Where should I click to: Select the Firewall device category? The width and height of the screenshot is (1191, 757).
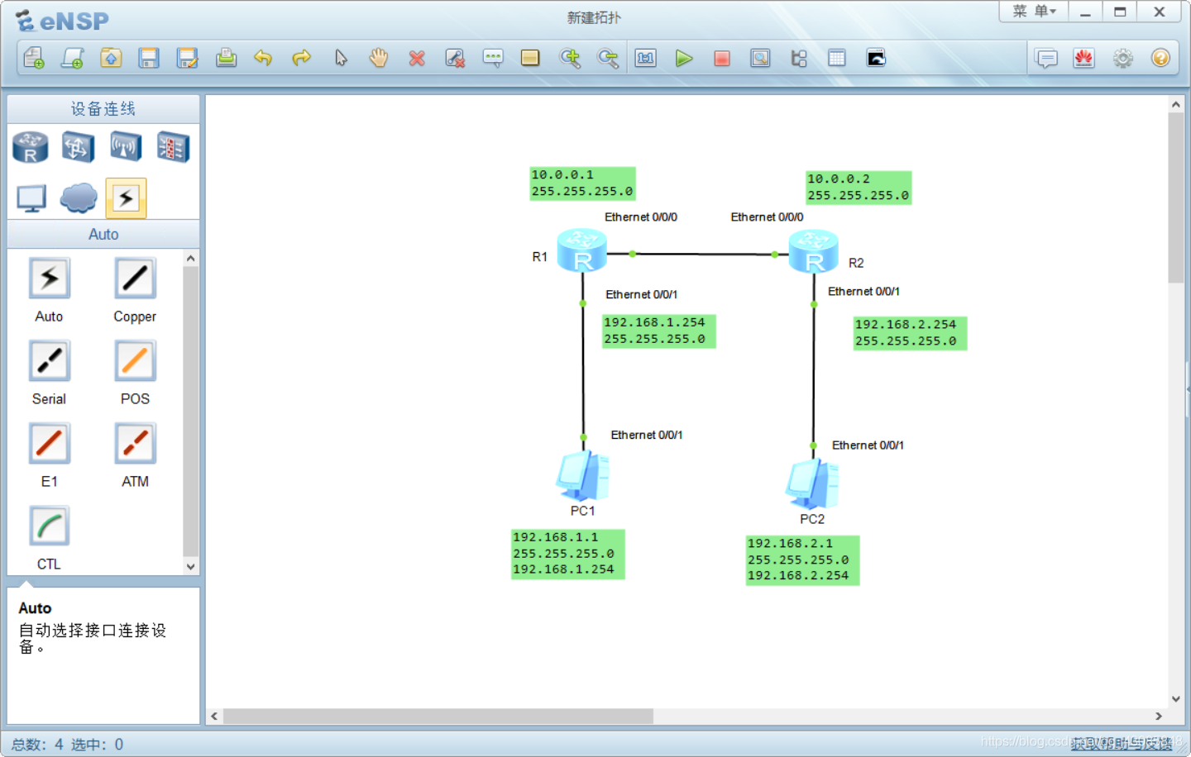pos(173,147)
